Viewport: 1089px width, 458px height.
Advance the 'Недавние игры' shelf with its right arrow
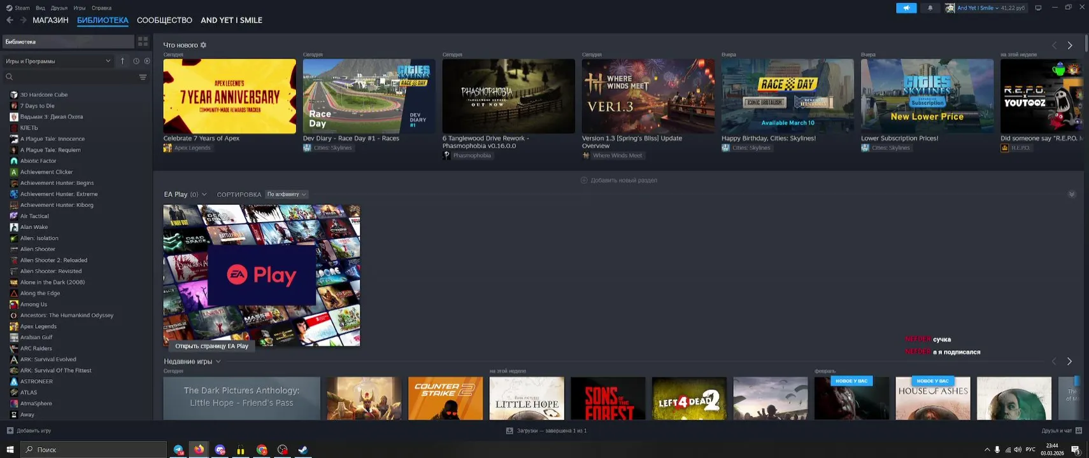[1069, 361]
